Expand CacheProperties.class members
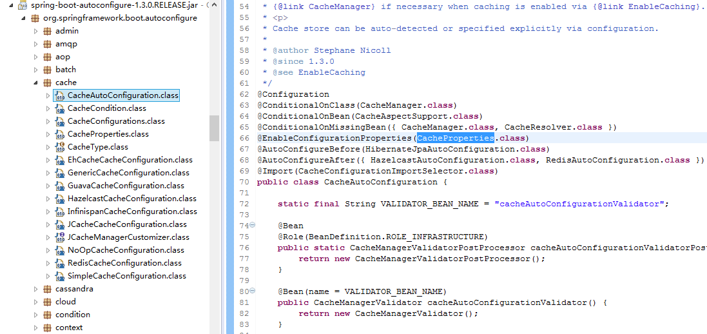707x334 pixels. (x=48, y=134)
